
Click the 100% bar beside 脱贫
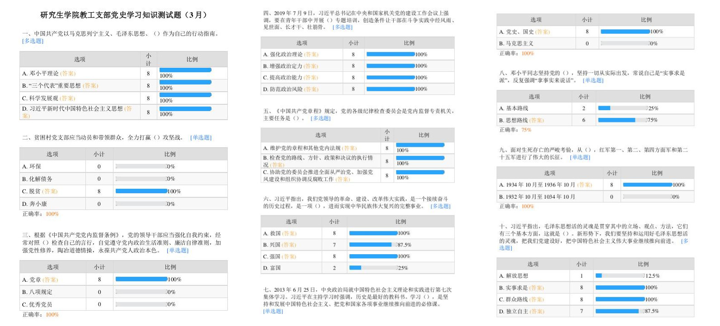[x=141, y=191]
